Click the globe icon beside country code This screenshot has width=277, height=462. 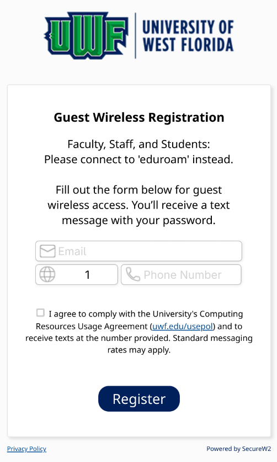47,274
